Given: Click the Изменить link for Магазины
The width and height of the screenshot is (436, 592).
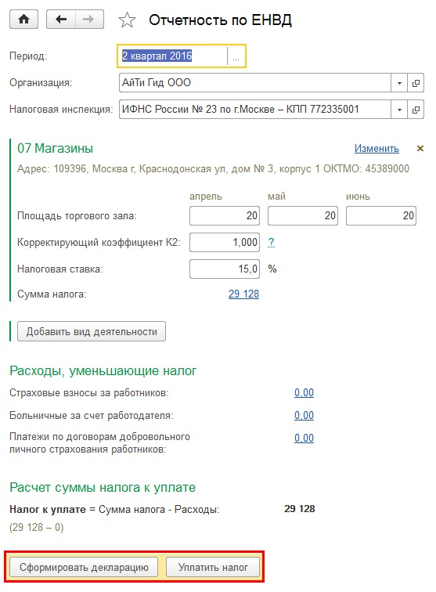Looking at the screenshot, I should 377,148.
